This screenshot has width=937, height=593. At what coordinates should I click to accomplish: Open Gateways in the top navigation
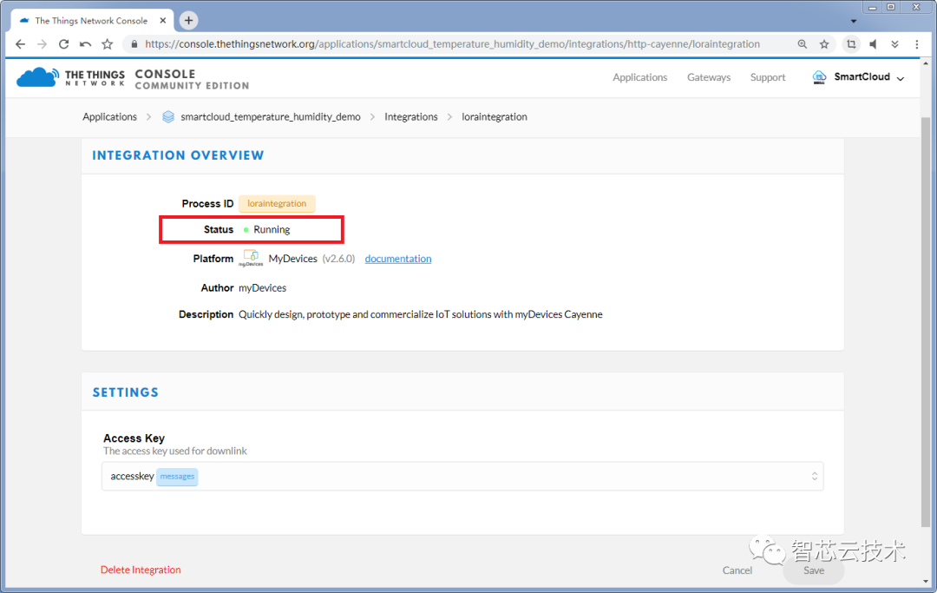[x=709, y=77]
